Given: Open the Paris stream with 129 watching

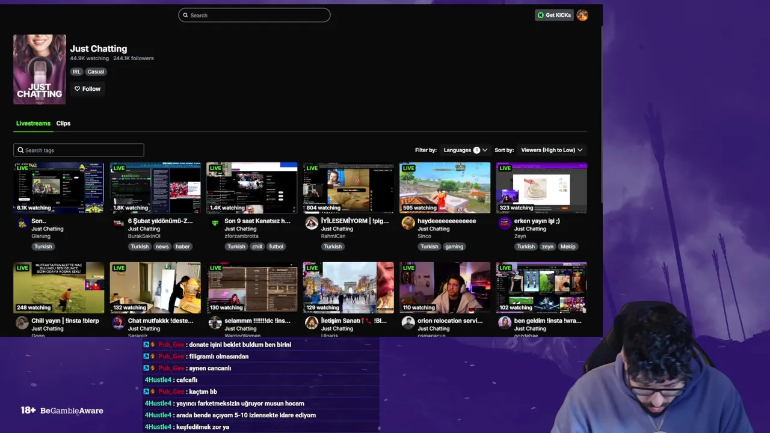Looking at the screenshot, I should click(x=348, y=287).
